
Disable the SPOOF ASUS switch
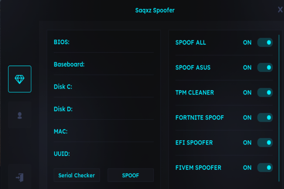(x=265, y=68)
